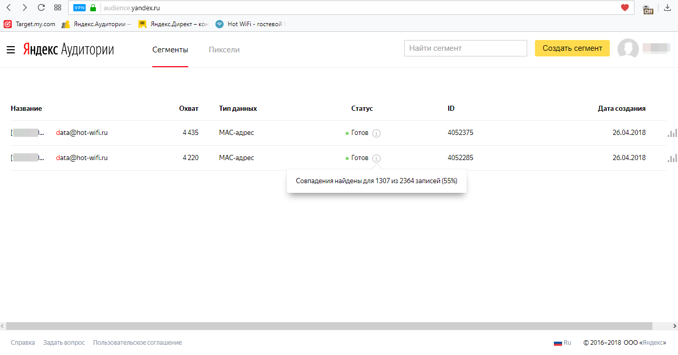This screenshot has width=678, height=355.
Task: Click the info icon for segment 4052375
Action: pos(376,133)
